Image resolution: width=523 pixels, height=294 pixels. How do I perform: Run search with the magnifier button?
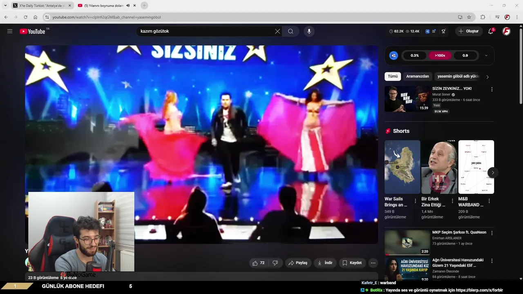click(x=291, y=31)
